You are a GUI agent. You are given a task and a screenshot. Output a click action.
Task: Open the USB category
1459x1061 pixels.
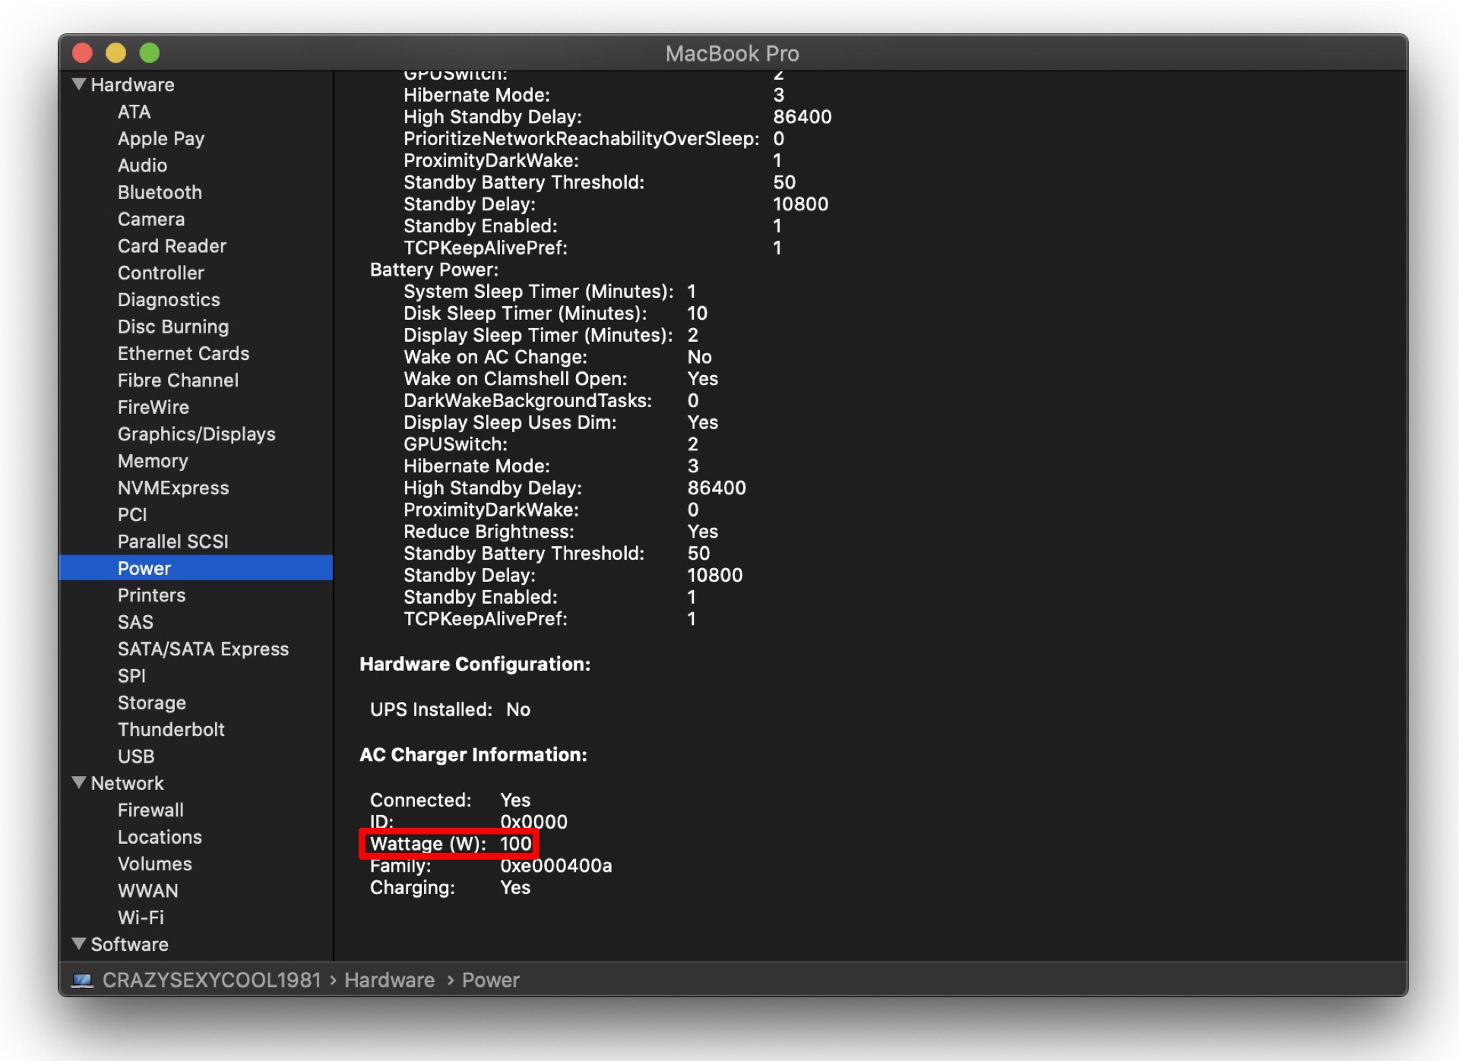(x=136, y=756)
